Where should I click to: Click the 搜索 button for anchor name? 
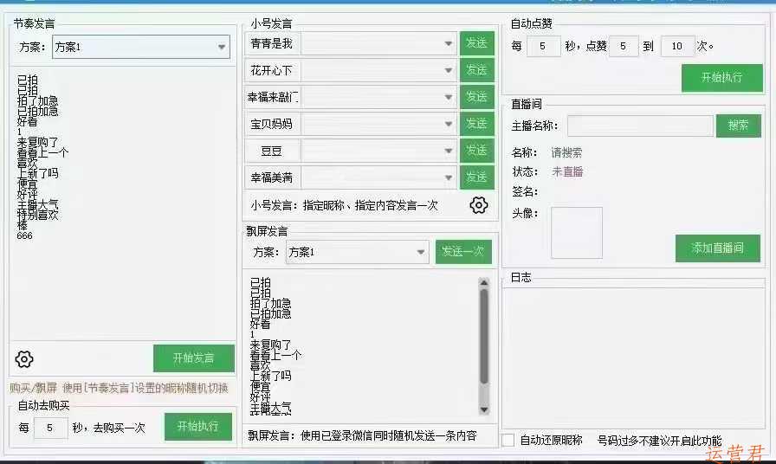click(x=738, y=126)
